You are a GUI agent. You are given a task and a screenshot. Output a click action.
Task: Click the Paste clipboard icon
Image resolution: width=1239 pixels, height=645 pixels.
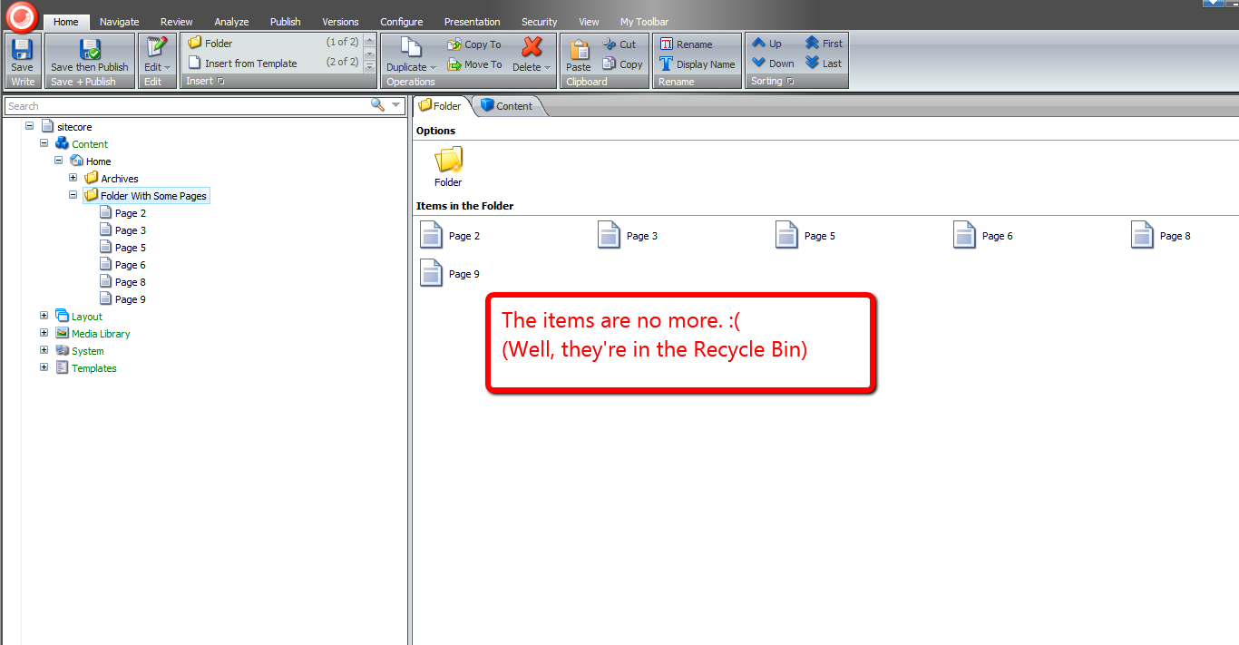pyautogui.click(x=578, y=49)
